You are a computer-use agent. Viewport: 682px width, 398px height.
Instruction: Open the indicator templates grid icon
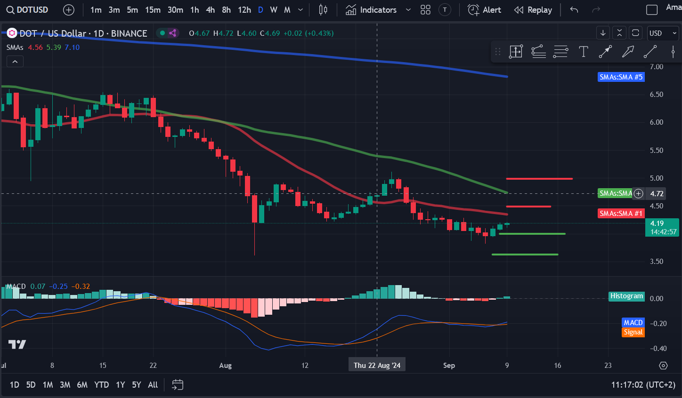[x=426, y=10]
